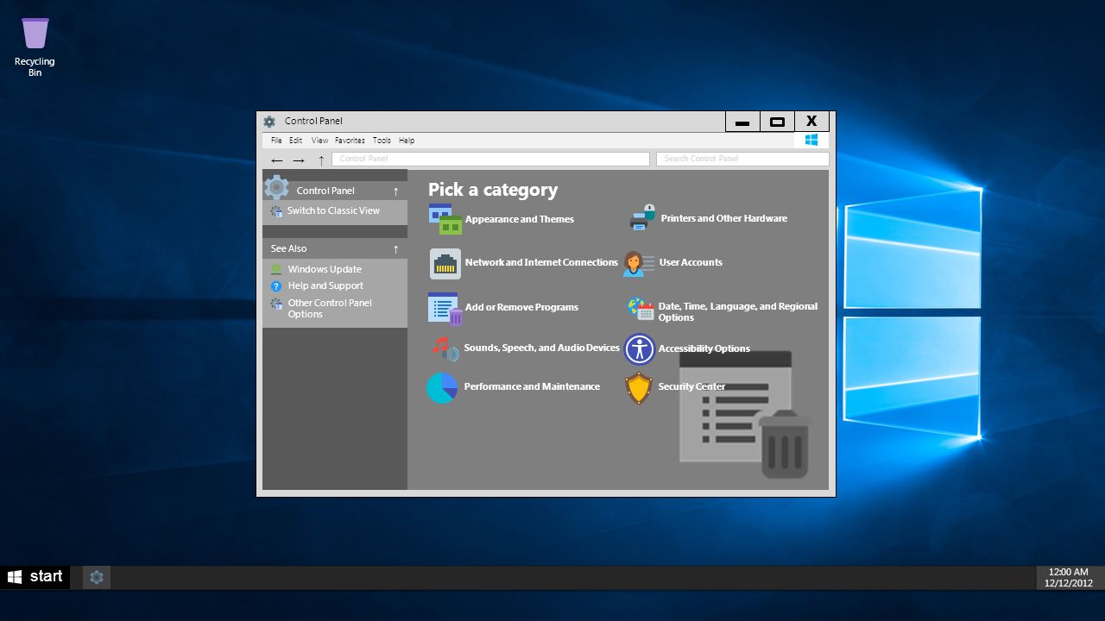This screenshot has width=1105, height=621.
Task: Open Printers and Other Hardware link
Action: 724,218
